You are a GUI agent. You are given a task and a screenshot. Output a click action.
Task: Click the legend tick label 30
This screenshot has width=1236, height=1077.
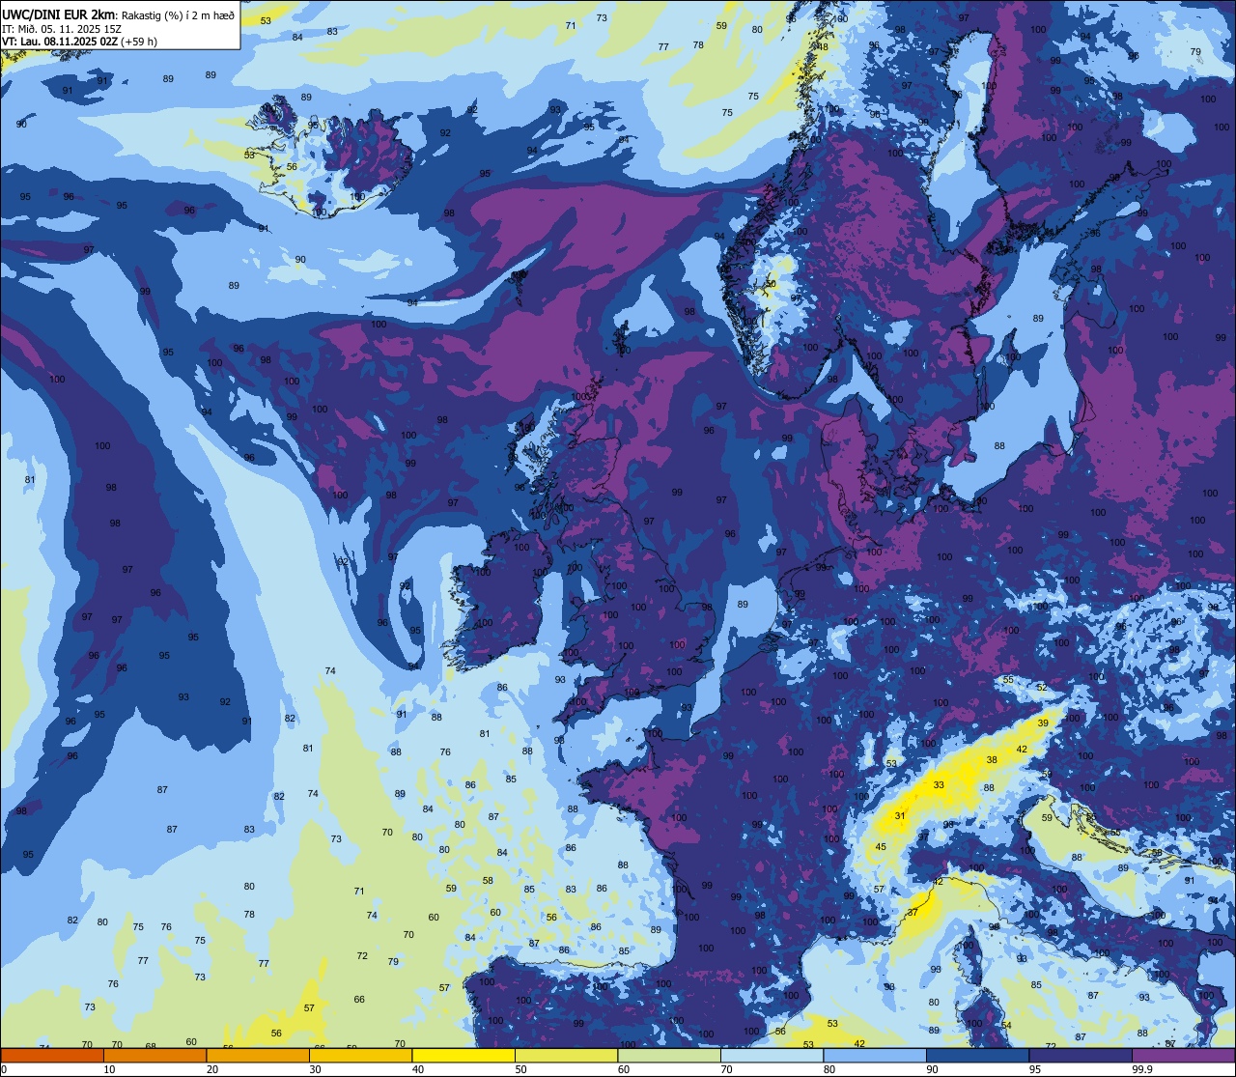(315, 1069)
